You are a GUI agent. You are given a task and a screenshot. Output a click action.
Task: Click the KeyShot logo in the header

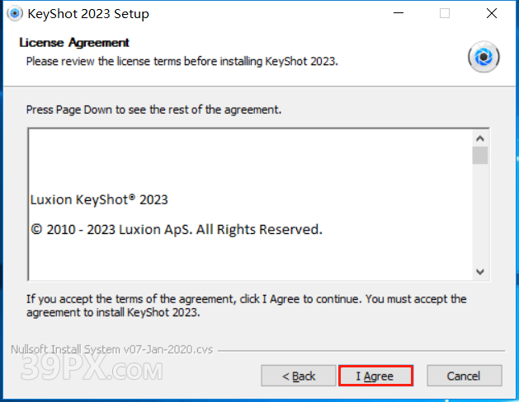tap(484, 57)
